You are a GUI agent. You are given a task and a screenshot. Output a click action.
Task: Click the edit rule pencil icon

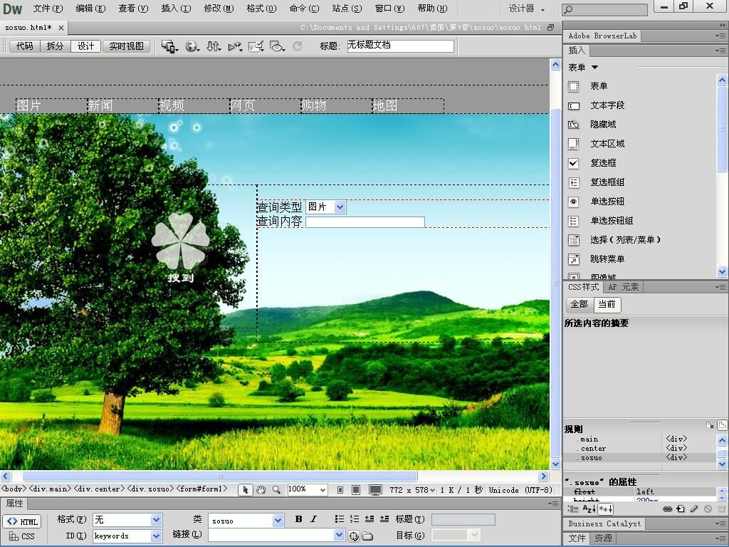[x=694, y=509]
